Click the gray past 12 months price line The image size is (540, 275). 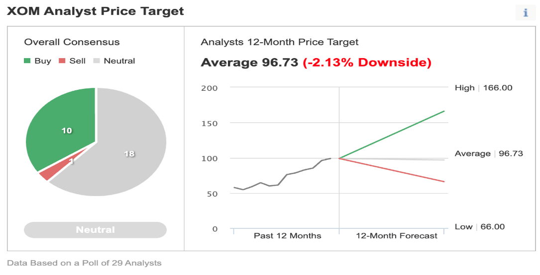(282, 175)
